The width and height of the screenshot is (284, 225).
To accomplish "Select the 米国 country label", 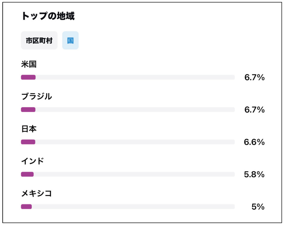I will [x=29, y=64].
